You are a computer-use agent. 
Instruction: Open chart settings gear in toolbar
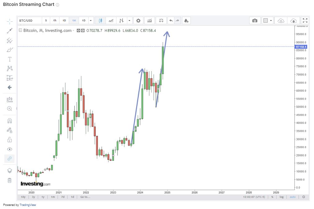(x=138, y=21)
